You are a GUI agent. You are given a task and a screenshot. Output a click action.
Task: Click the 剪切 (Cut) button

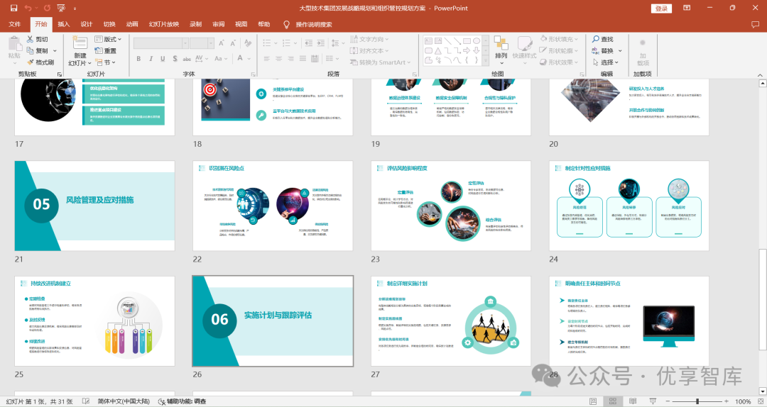(x=38, y=38)
